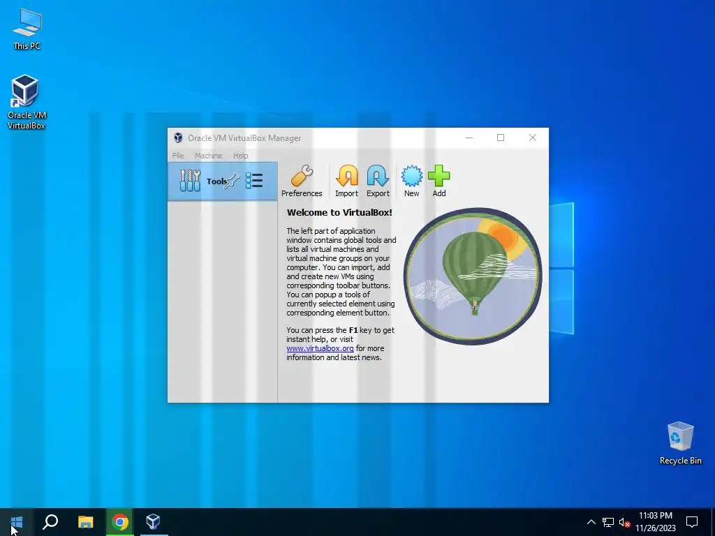715x536 pixels.
Task: Close the VirtualBox Manager window
Action: [x=533, y=137]
